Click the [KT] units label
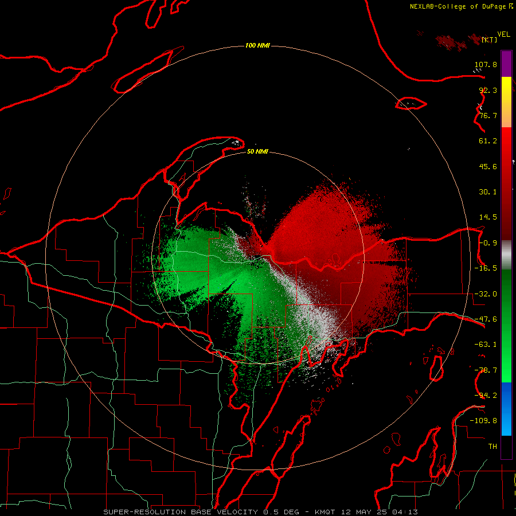This screenshot has height=516, width=516. [490, 40]
